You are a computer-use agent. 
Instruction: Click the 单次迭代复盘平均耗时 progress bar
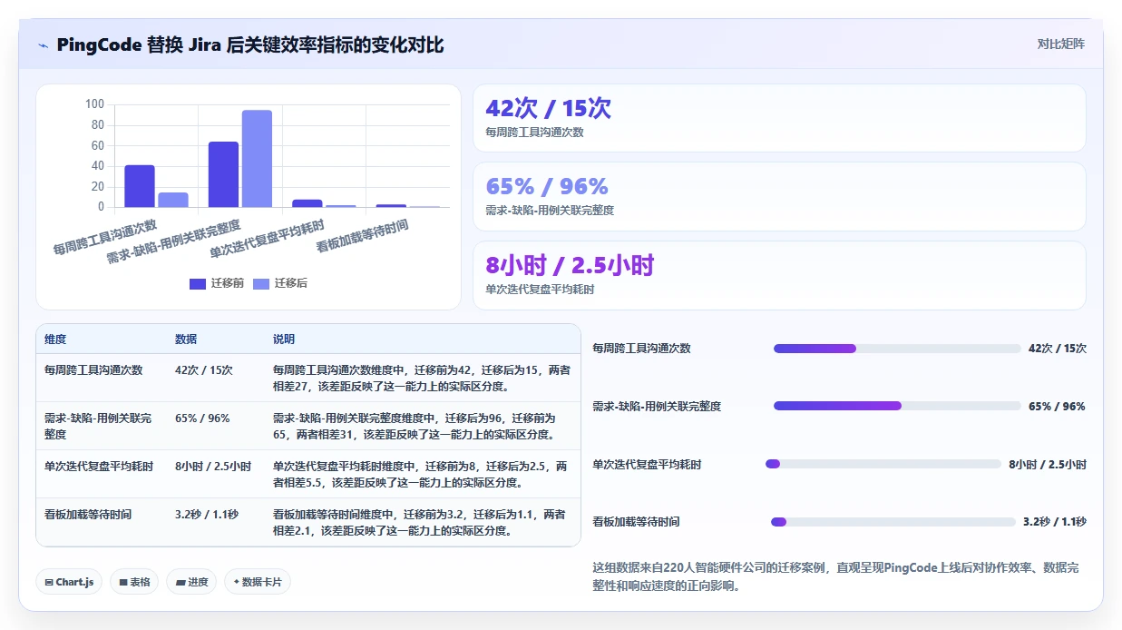pos(883,464)
